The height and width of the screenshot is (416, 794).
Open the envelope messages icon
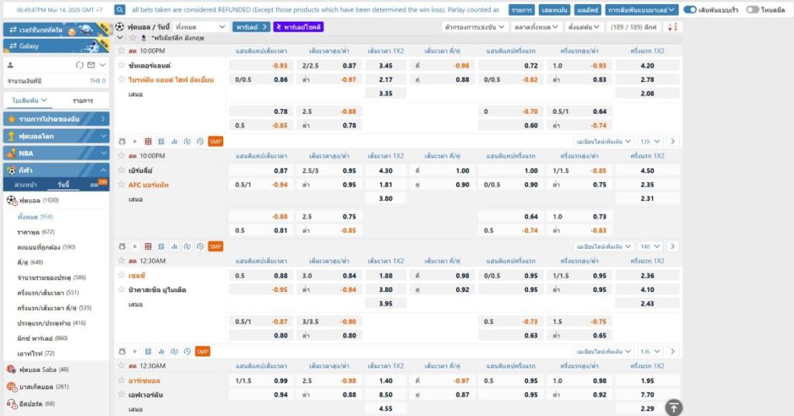coord(91,64)
